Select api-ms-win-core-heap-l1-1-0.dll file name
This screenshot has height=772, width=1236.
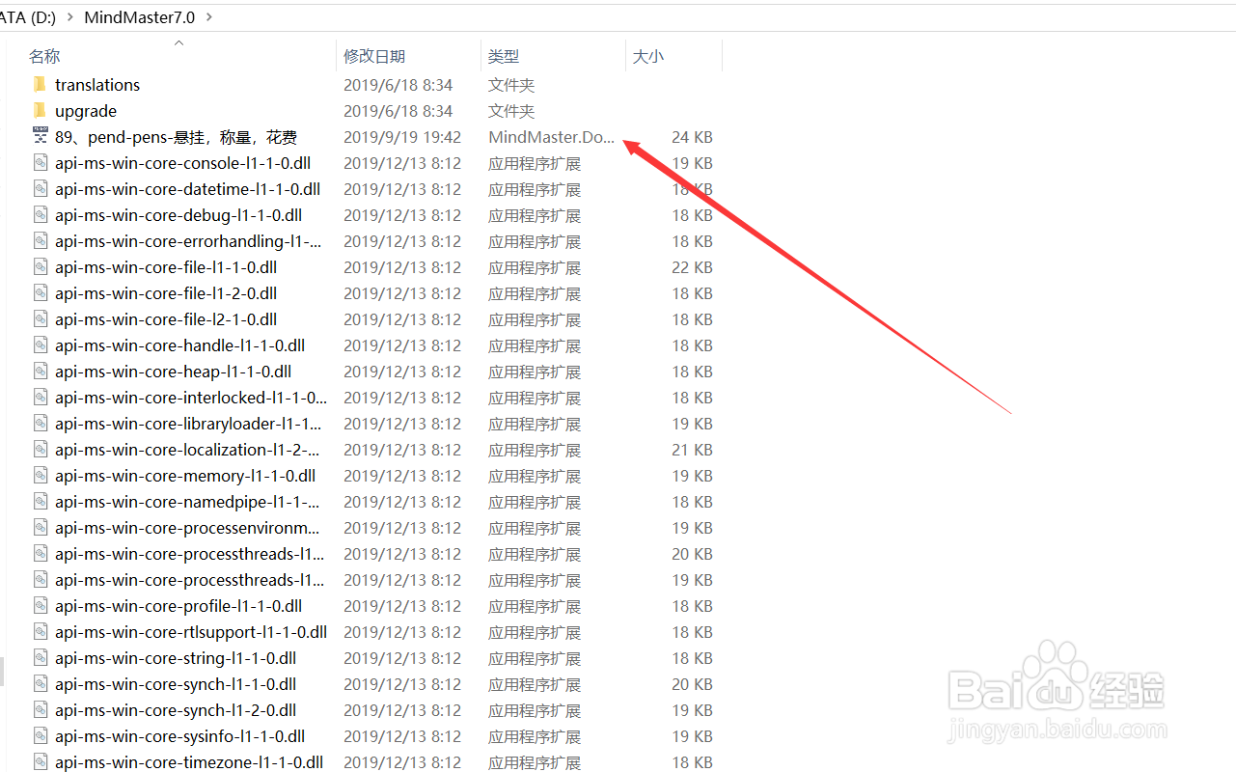click(174, 372)
